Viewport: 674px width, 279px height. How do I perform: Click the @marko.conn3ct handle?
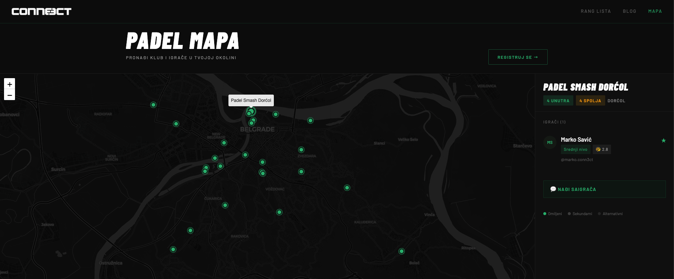(x=577, y=160)
